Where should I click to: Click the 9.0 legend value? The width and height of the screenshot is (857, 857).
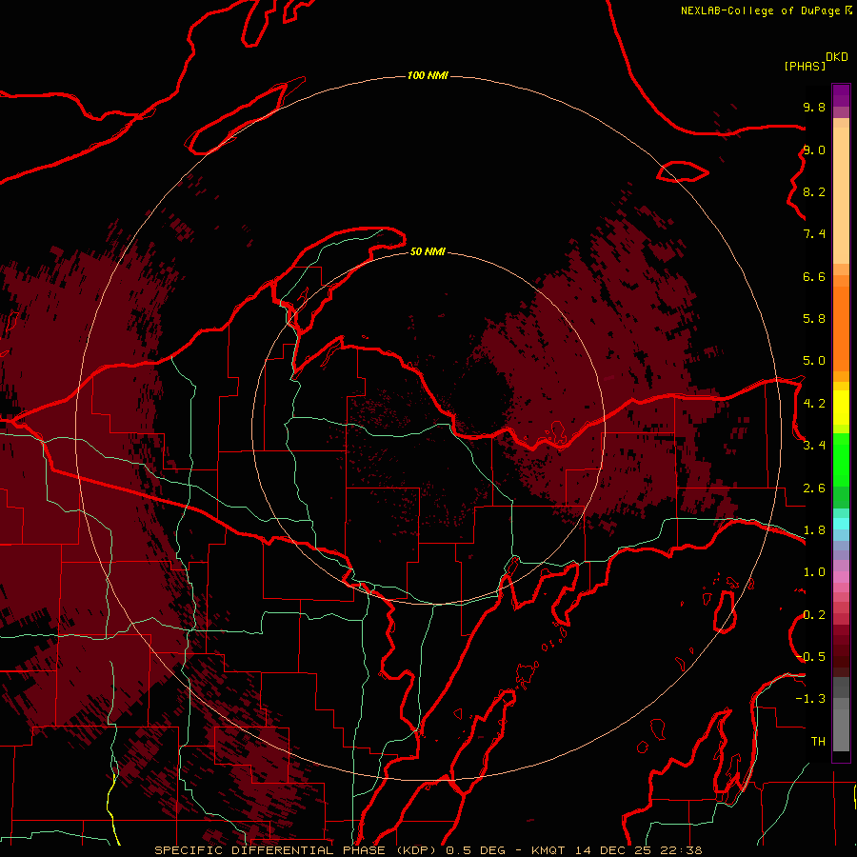(x=814, y=149)
